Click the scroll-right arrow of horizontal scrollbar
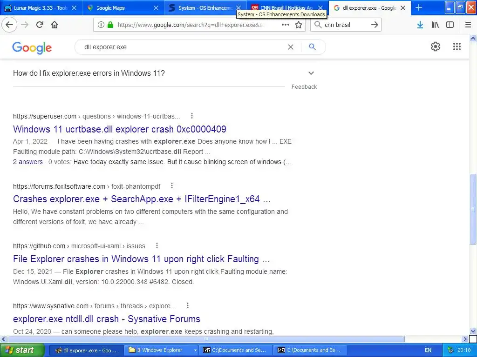 pos(465,339)
